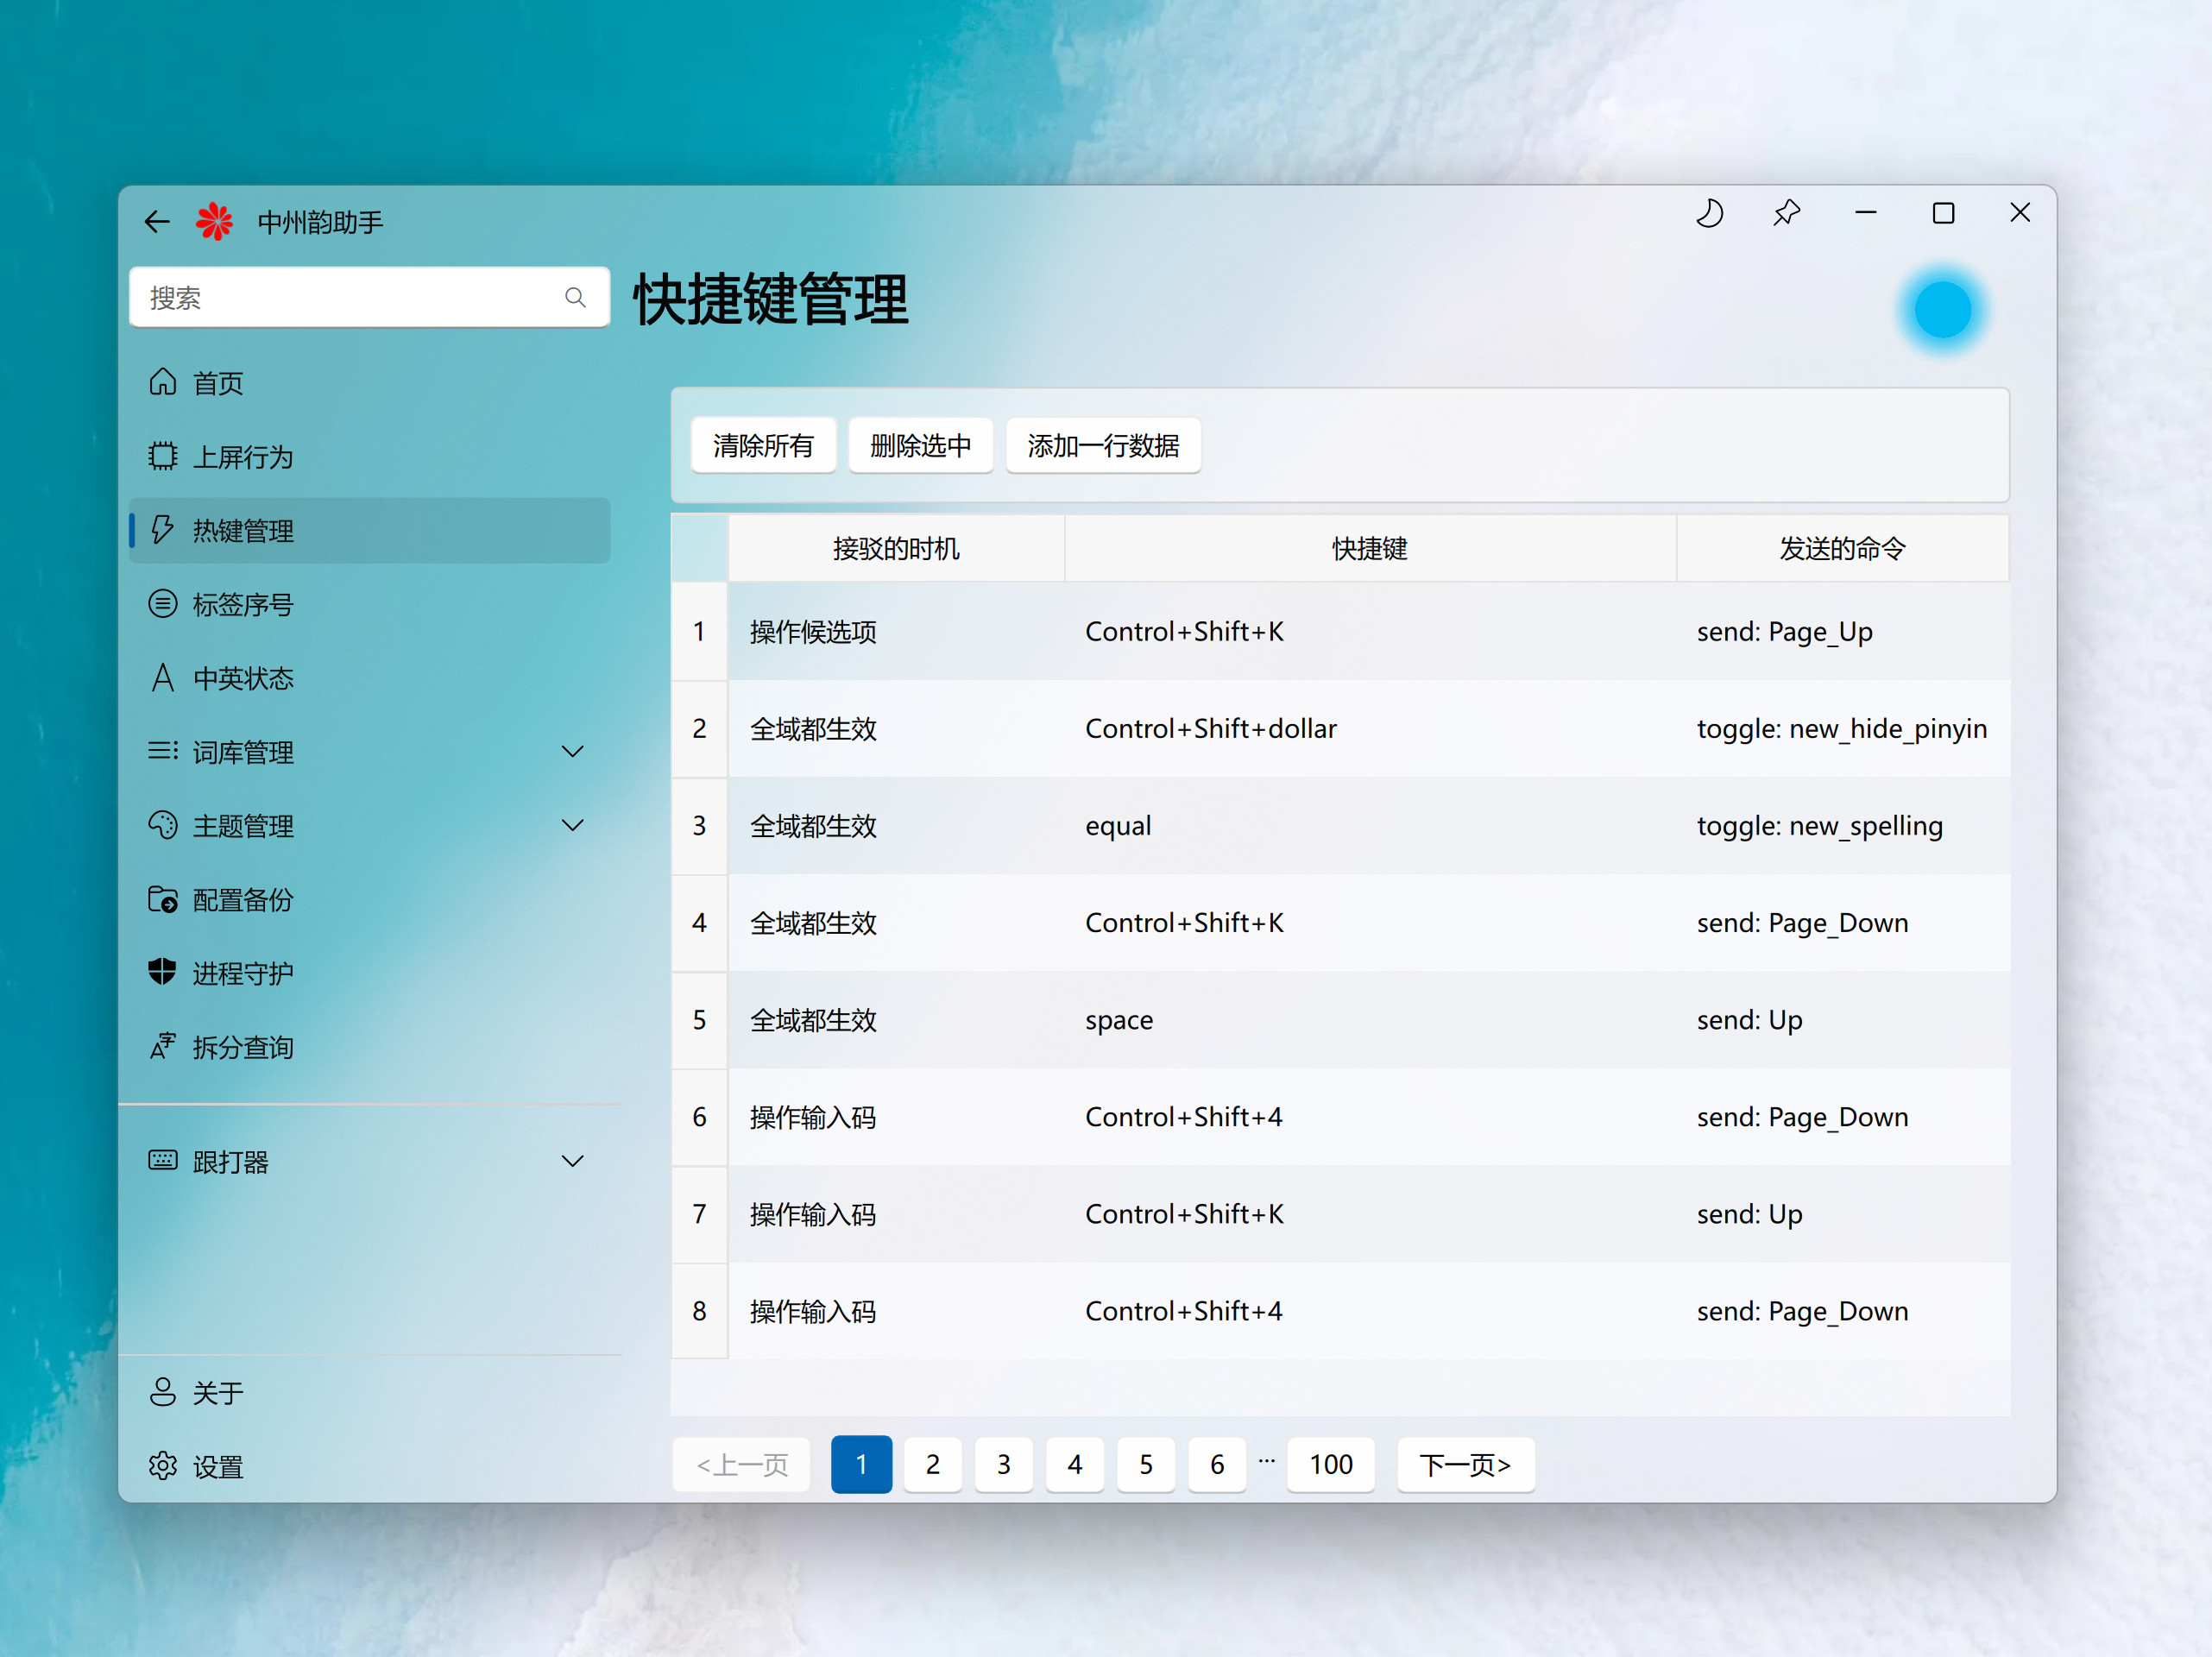Expand the 跟打器 chevron
Screen dimensions: 2212x1657
pyautogui.click(x=572, y=1161)
